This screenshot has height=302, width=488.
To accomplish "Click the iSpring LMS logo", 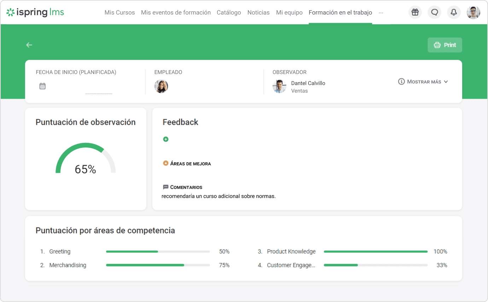I will coord(35,12).
